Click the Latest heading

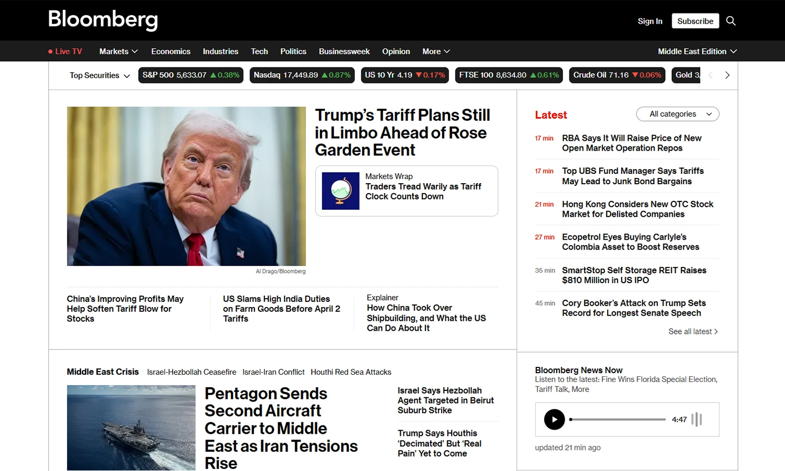[x=551, y=115]
